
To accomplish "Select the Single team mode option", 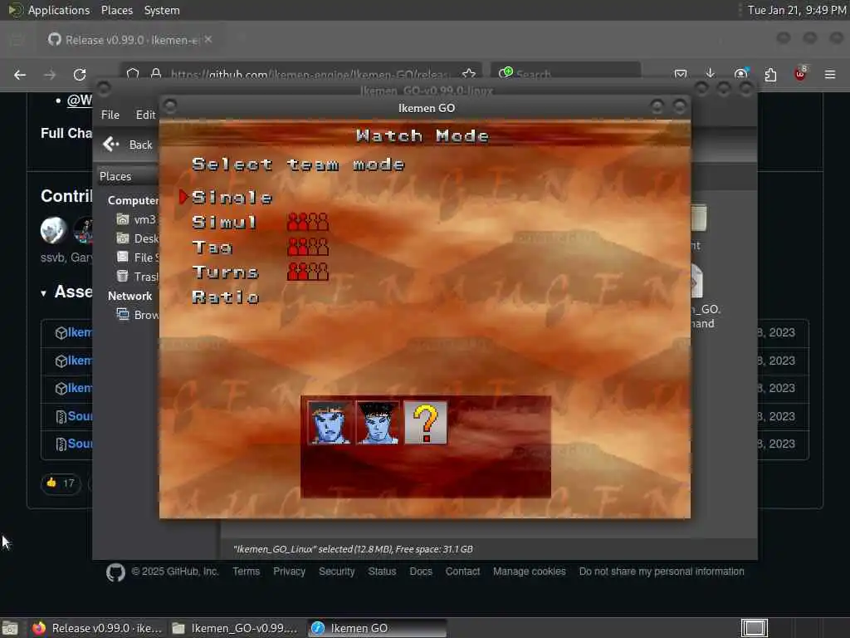I will tap(232, 198).
